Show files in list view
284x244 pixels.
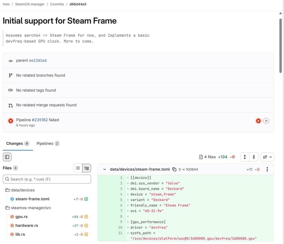[x=78, y=168]
